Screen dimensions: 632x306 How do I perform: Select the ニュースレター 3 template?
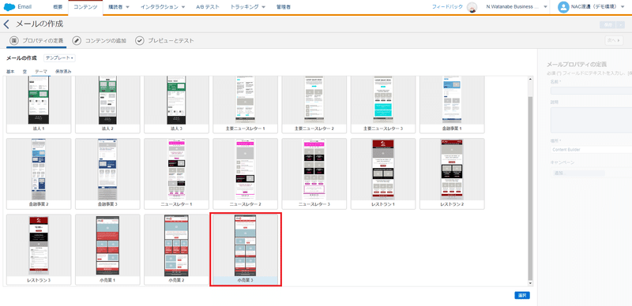[314, 174]
